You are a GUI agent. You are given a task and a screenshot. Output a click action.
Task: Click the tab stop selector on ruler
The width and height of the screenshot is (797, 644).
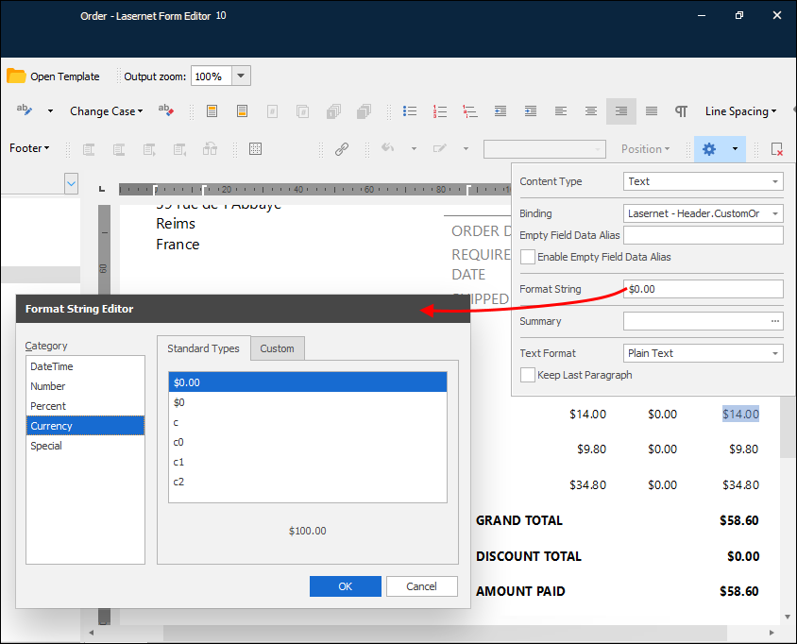102,189
